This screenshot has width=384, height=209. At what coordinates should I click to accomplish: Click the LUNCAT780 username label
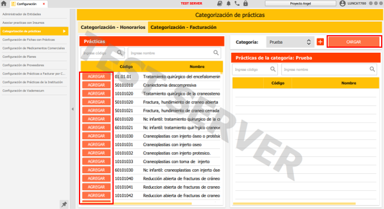click(357, 3)
